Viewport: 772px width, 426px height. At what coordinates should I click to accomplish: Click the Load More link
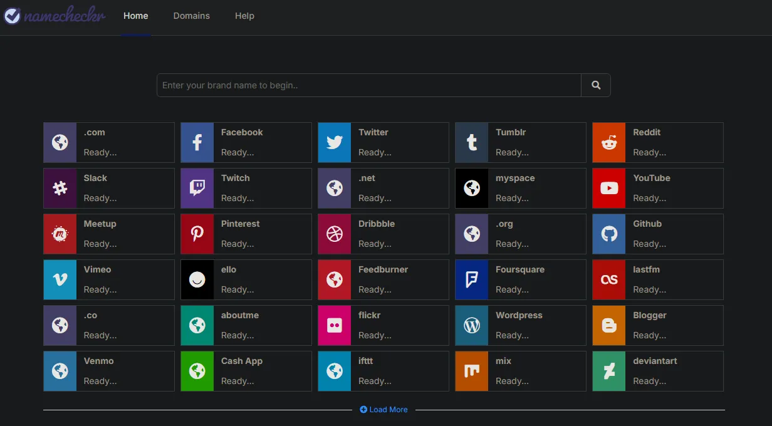[x=383, y=409]
